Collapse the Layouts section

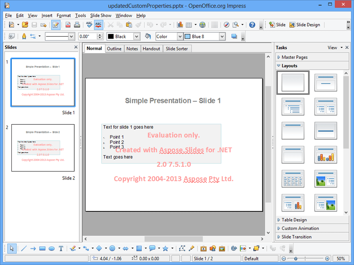point(312,65)
